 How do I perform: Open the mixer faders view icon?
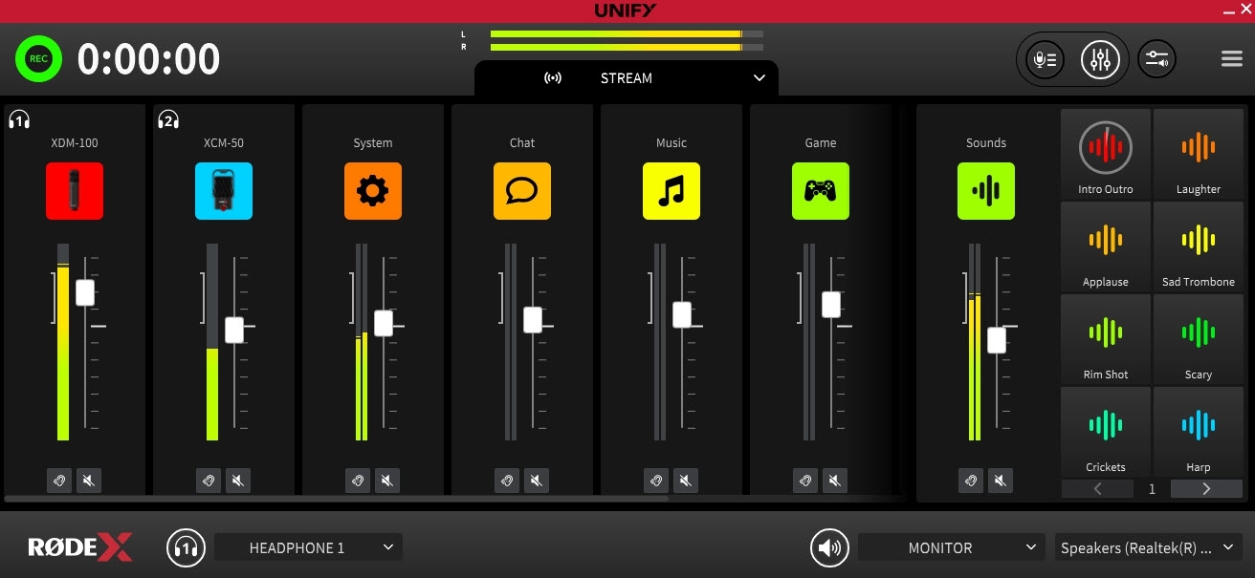1101,60
